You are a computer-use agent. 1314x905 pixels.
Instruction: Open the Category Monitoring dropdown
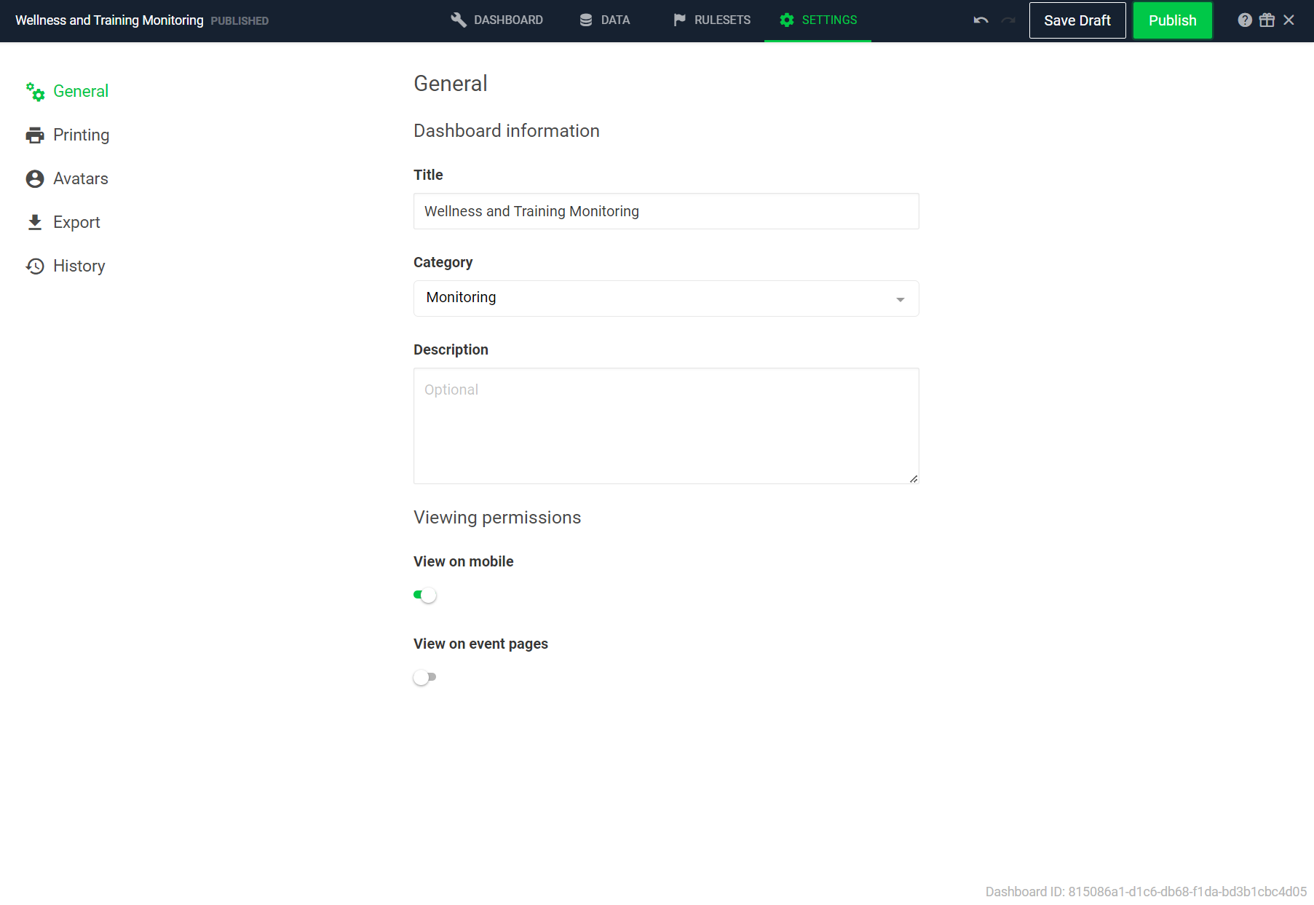coord(666,299)
